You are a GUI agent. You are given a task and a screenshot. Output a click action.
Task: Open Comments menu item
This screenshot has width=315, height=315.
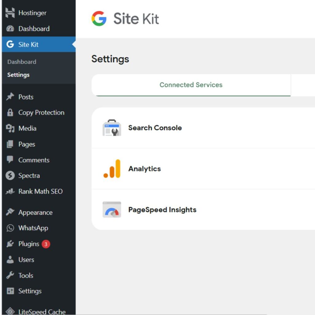click(x=39, y=160)
